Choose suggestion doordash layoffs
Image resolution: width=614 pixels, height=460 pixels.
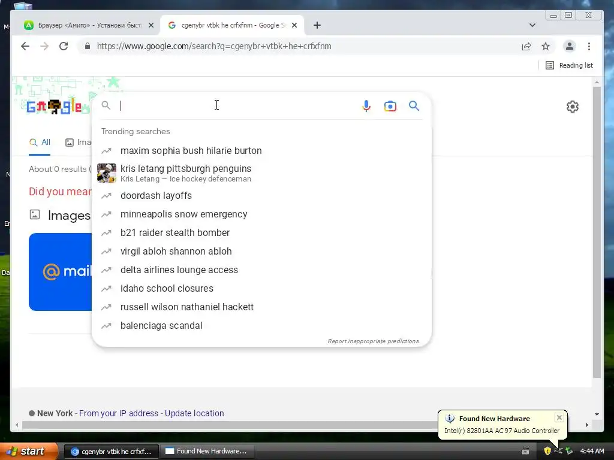click(261, 196)
